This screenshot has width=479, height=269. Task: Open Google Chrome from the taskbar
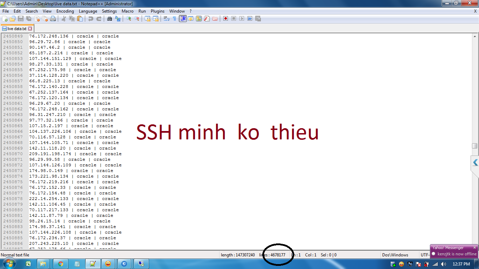(61, 264)
